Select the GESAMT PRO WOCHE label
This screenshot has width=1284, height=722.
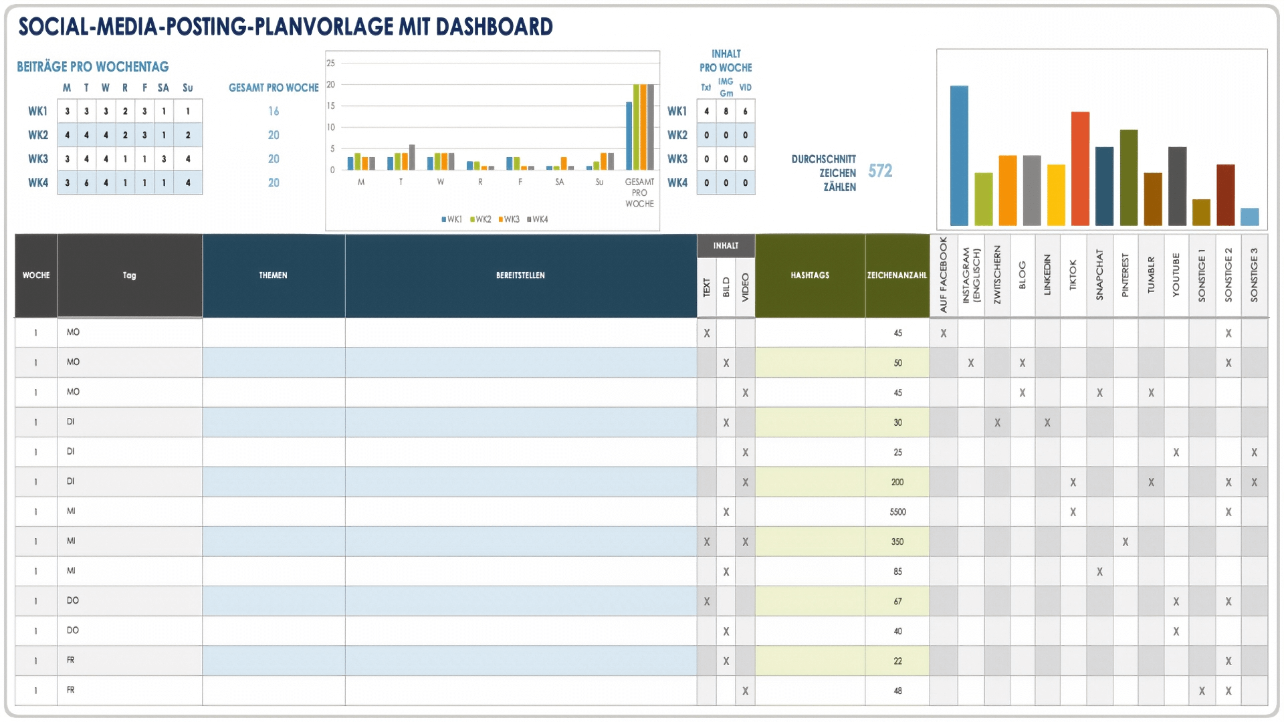(x=274, y=88)
